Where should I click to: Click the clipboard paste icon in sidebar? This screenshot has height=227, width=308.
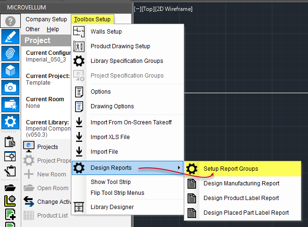click(10, 141)
